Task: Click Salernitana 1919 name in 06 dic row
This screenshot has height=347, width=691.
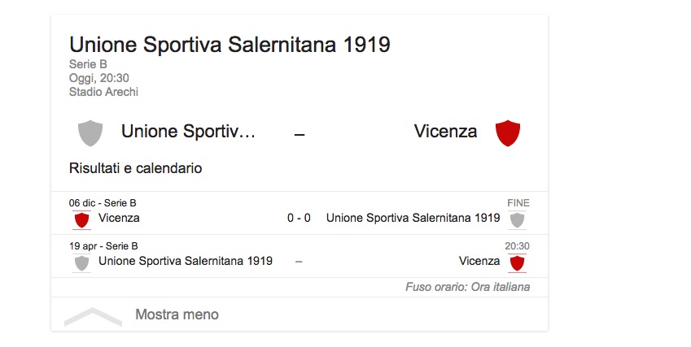Action: coord(413,218)
